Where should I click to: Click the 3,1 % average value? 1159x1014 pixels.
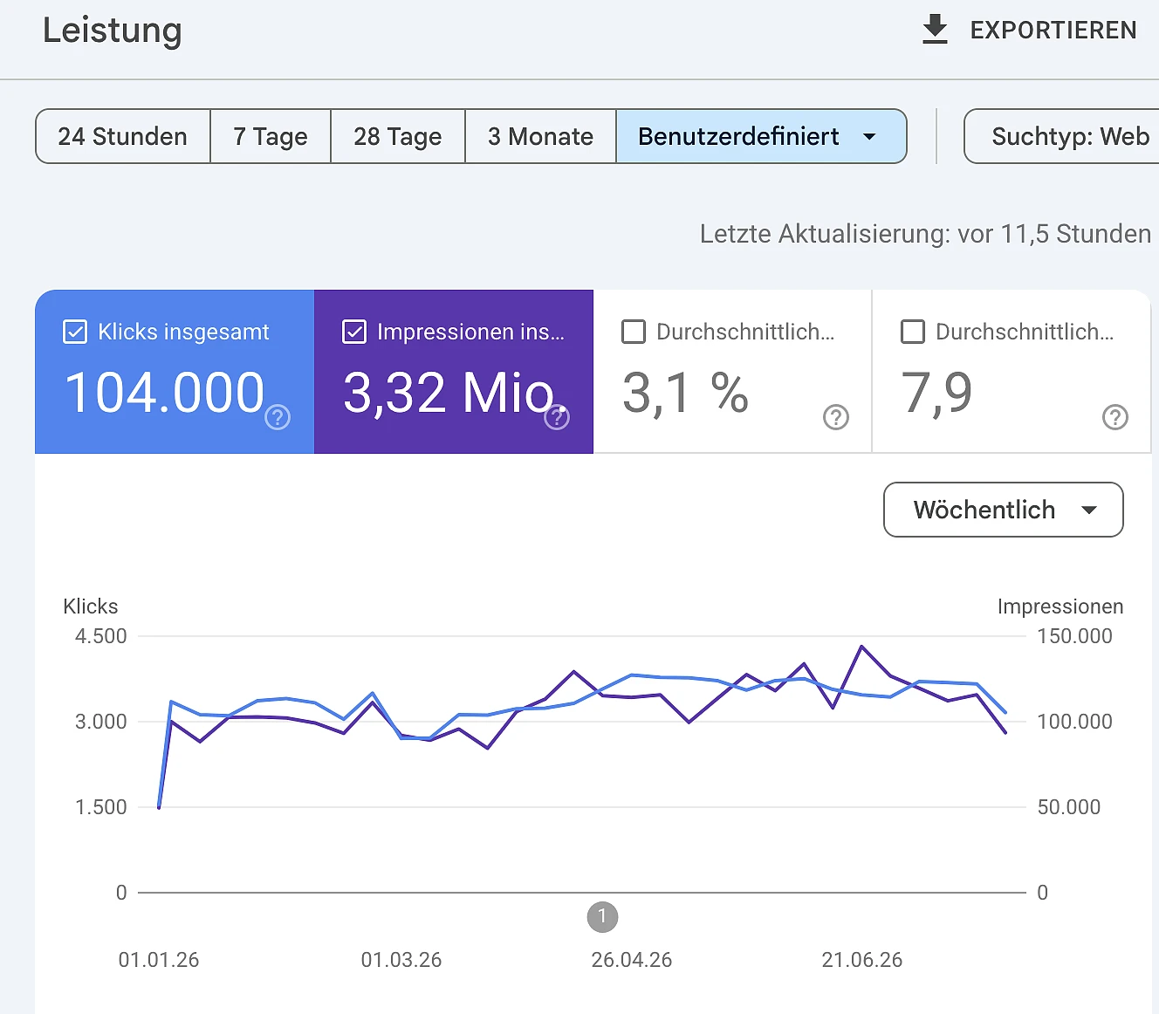(686, 393)
